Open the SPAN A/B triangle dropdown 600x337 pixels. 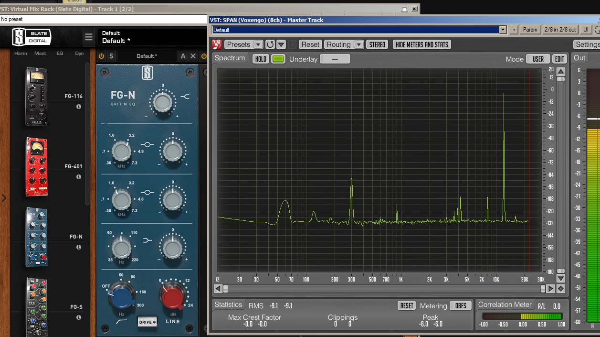pyautogui.click(x=281, y=44)
